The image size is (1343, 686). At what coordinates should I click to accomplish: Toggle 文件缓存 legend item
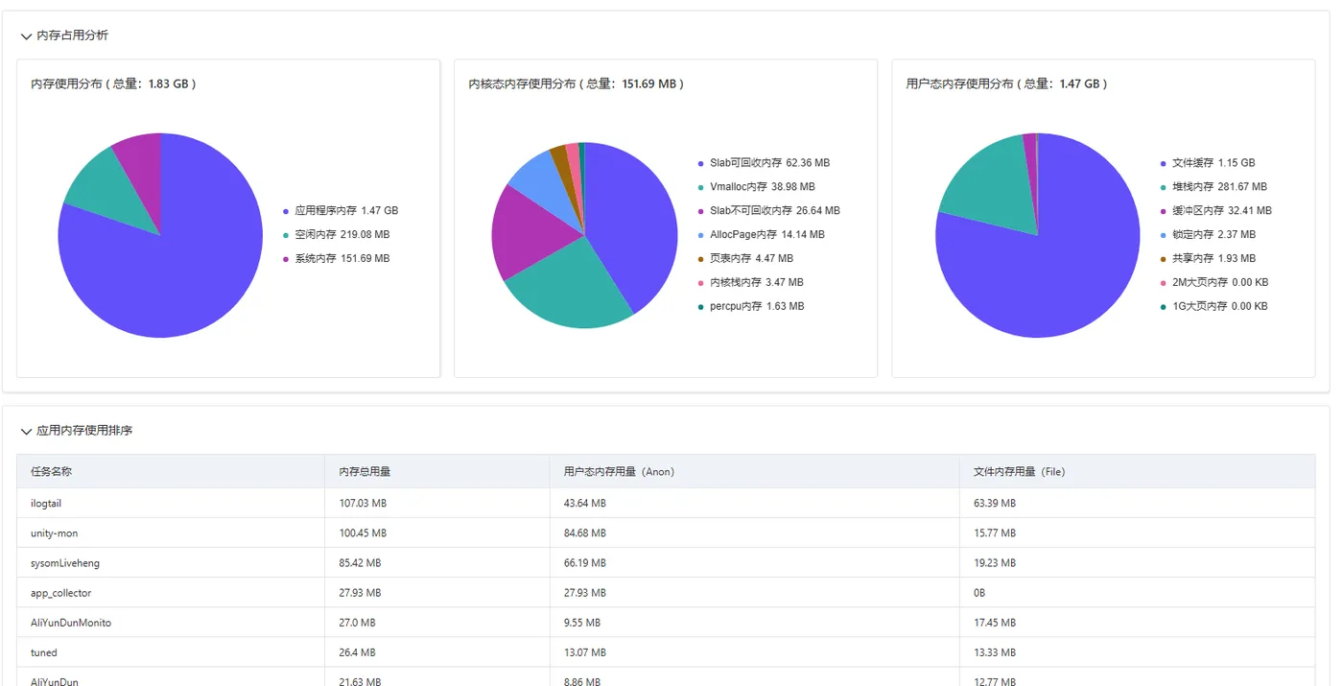point(1207,162)
